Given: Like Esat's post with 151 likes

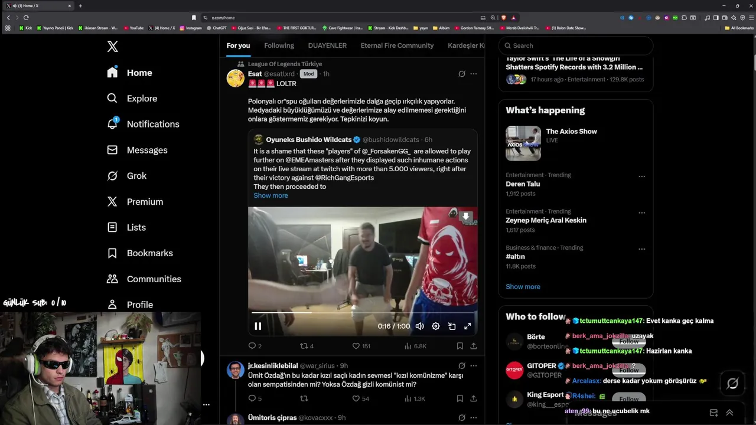Looking at the screenshot, I should (361, 346).
